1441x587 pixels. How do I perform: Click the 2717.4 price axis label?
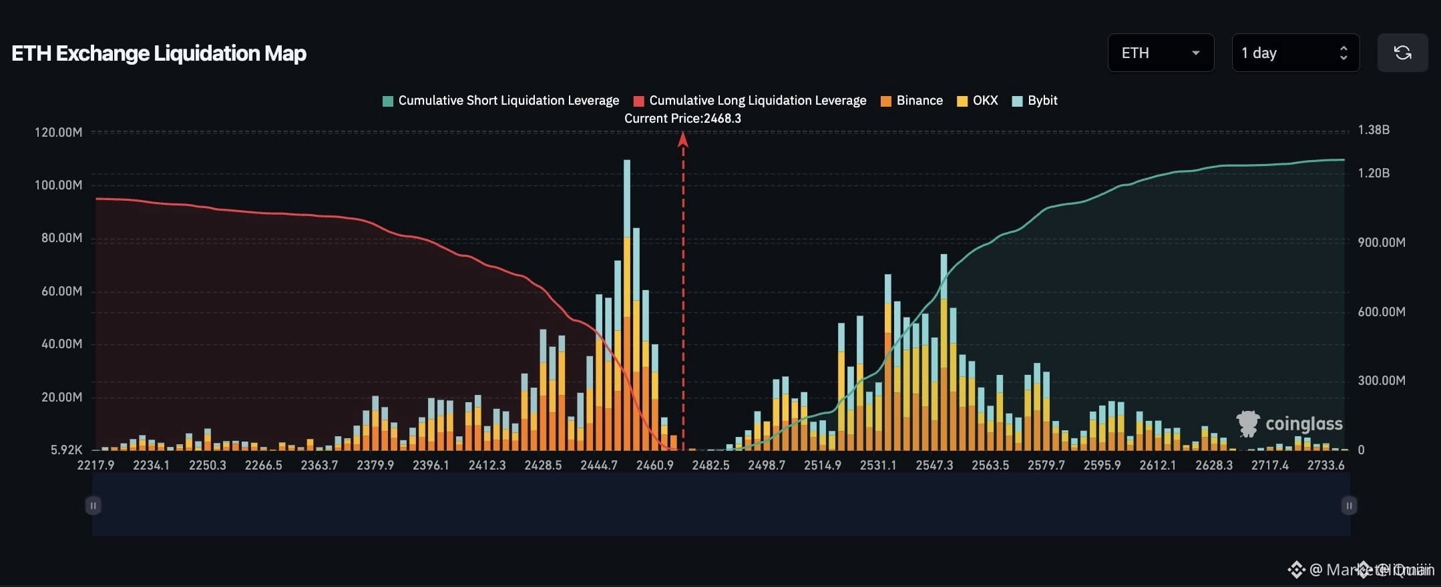pyautogui.click(x=1270, y=465)
